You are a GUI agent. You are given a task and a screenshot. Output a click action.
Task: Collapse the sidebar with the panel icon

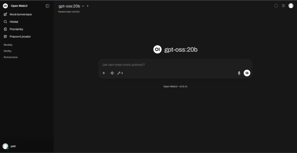click(47, 6)
